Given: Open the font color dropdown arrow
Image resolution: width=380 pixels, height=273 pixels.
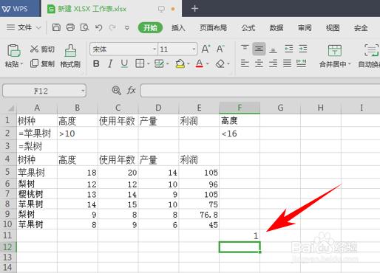Looking at the screenshot, I should 208,64.
